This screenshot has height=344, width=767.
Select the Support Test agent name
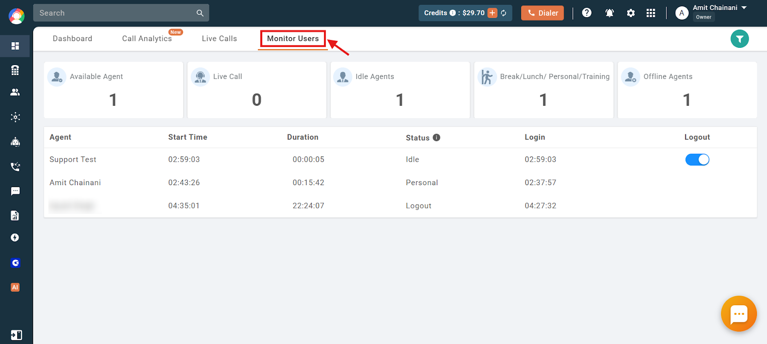pos(73,160)
